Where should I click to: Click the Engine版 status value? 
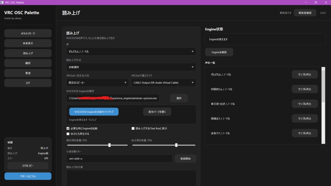tap(43, 153)
